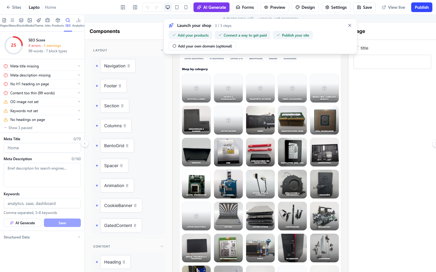This screenshot has height=272, width=436.
Task: Open the Jobs sidebar tab
Action: [48, 22]
